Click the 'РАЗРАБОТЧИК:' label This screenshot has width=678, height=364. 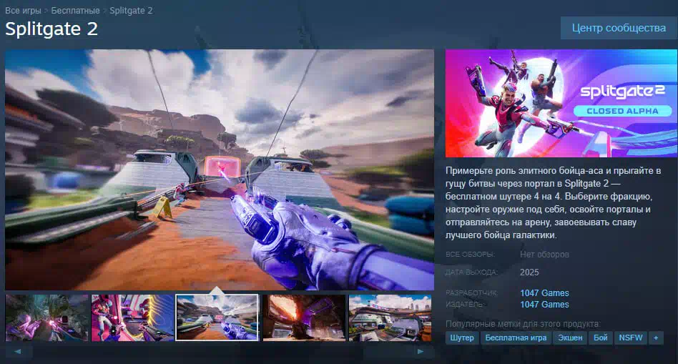(x=471, y=293)
